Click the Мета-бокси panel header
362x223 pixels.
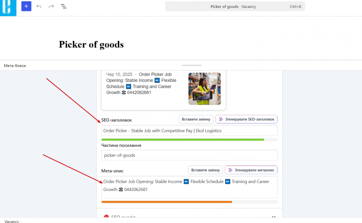[x=15, y=66]
